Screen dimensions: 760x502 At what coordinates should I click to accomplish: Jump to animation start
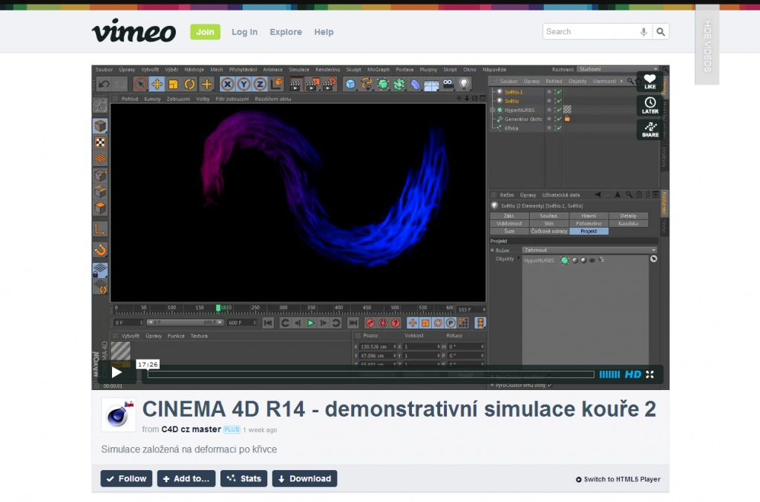tap(267, 323)
